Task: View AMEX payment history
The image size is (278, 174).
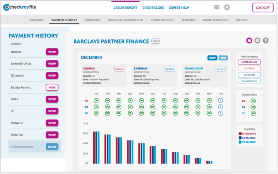Action: pos(52,99)
